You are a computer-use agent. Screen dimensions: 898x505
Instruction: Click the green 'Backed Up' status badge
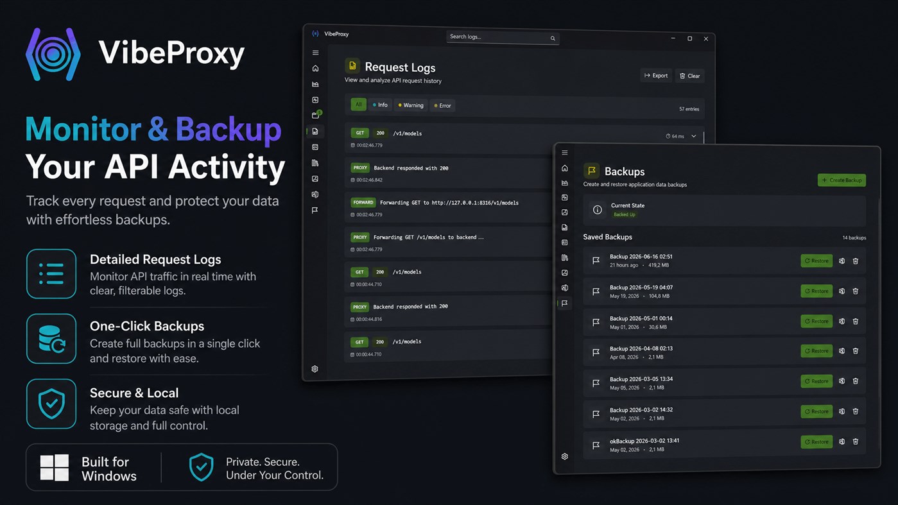point(624,214)
